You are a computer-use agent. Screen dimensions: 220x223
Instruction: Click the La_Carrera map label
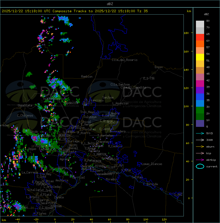(30, 172)
